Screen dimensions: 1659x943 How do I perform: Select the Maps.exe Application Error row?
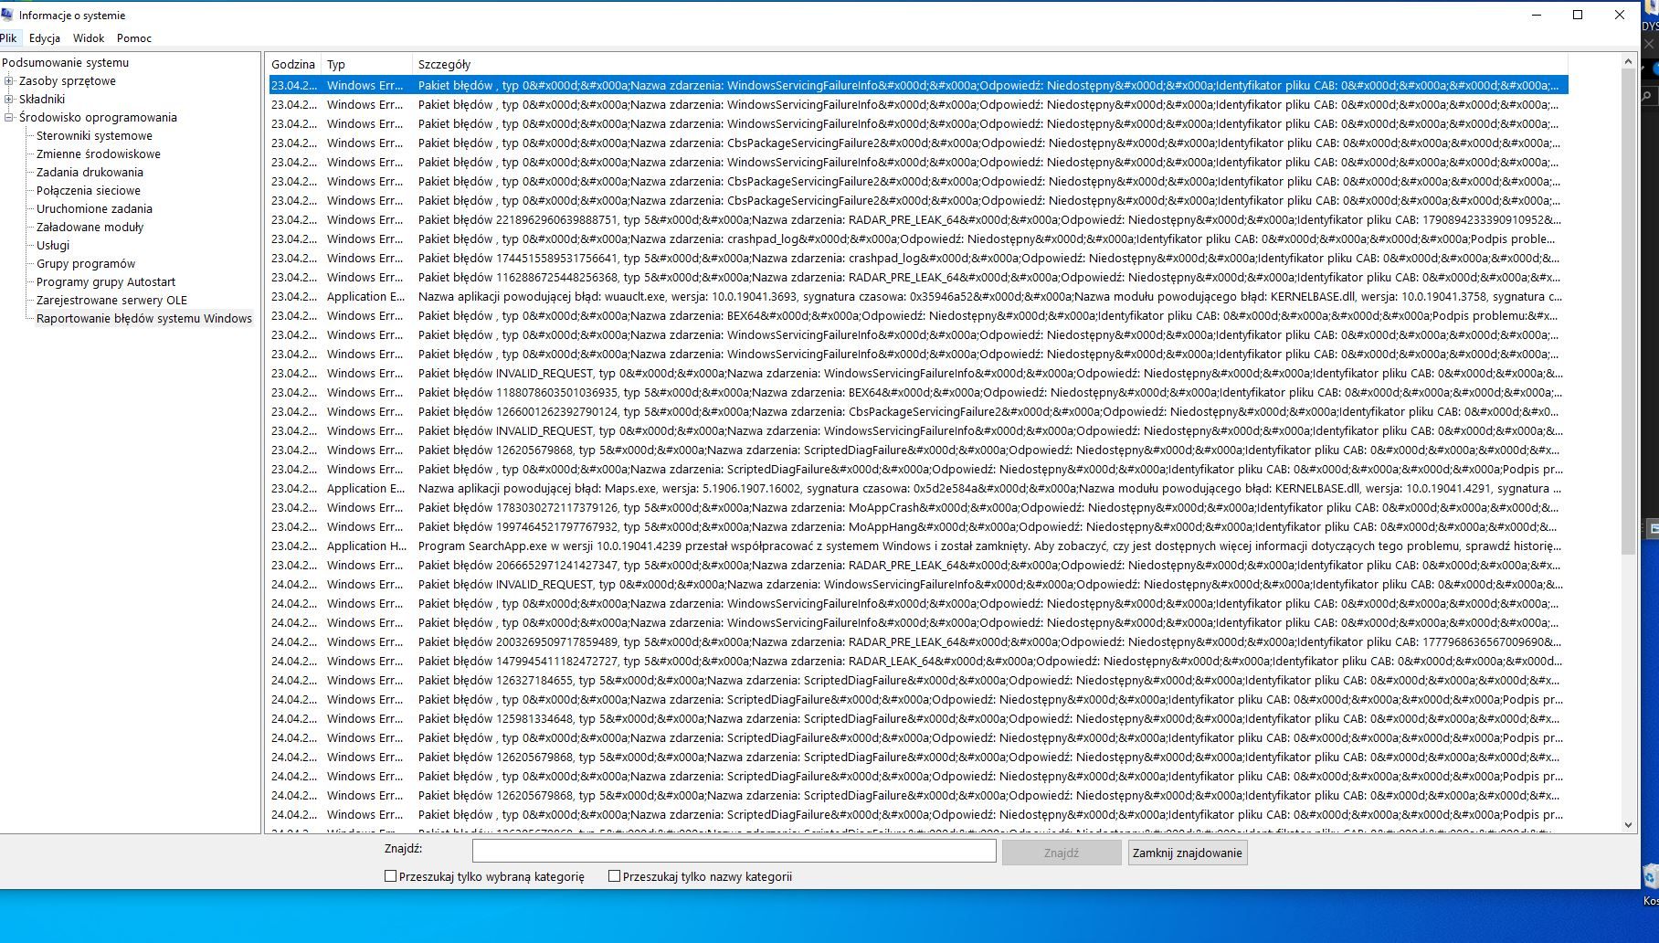(918, 488)
